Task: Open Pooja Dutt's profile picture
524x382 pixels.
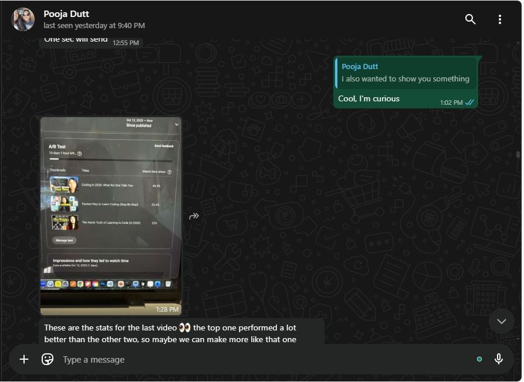Action: pyautogui.click(x=23, y=19)
